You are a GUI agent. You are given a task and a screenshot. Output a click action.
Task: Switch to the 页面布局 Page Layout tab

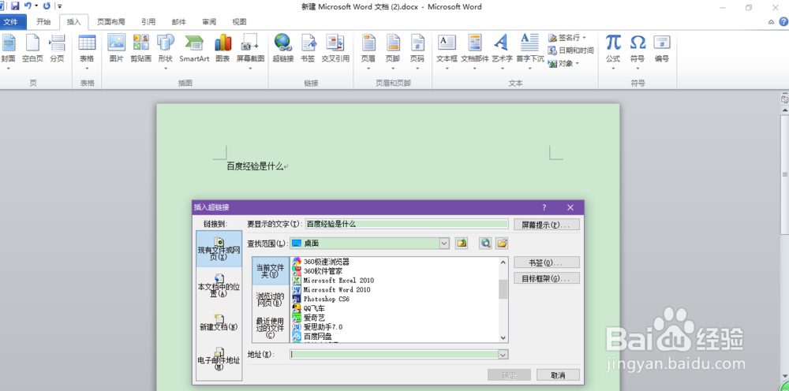110,22
